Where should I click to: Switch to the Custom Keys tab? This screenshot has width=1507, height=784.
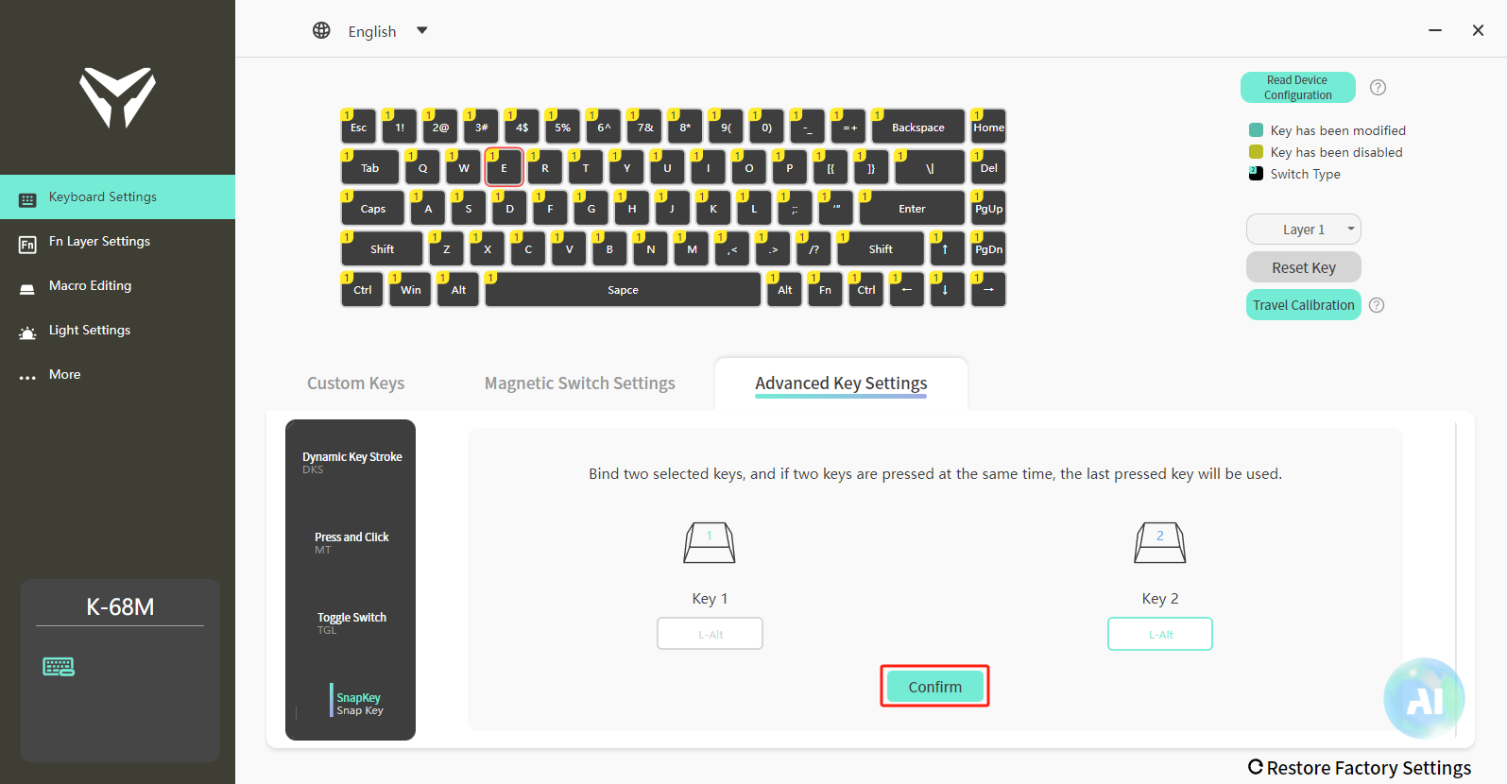[x=355, y=383]
